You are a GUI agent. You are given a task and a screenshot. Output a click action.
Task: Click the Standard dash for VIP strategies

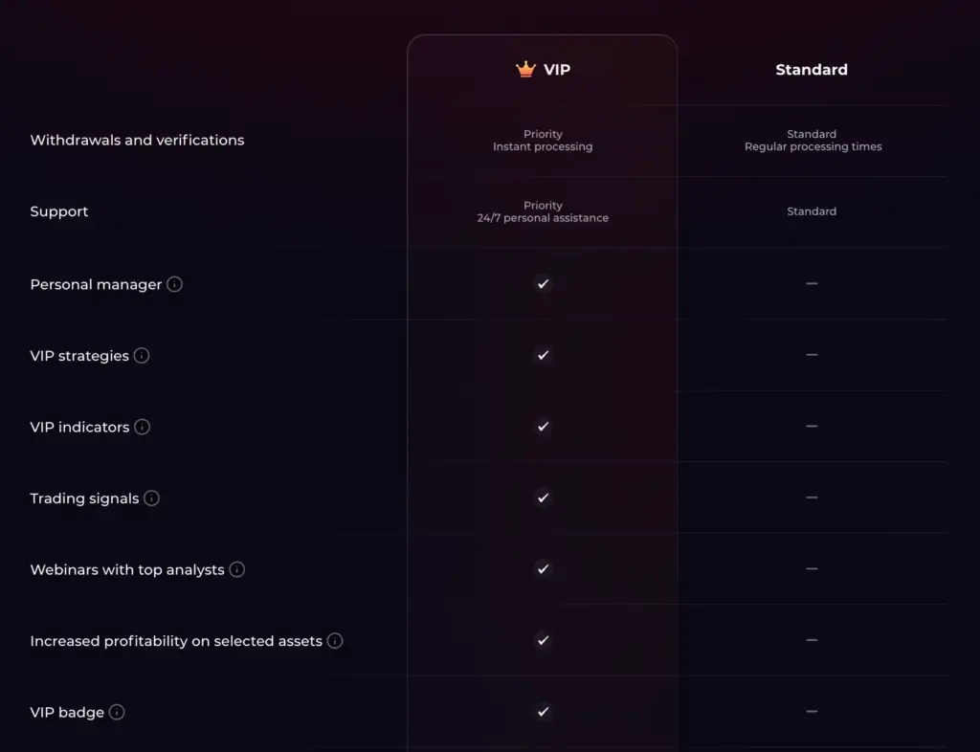pyautogui.click(x=812, y=355)
